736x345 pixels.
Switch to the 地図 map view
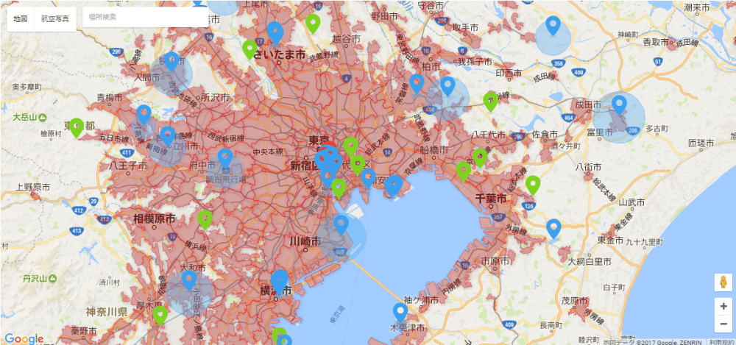(x=21, y=19)
